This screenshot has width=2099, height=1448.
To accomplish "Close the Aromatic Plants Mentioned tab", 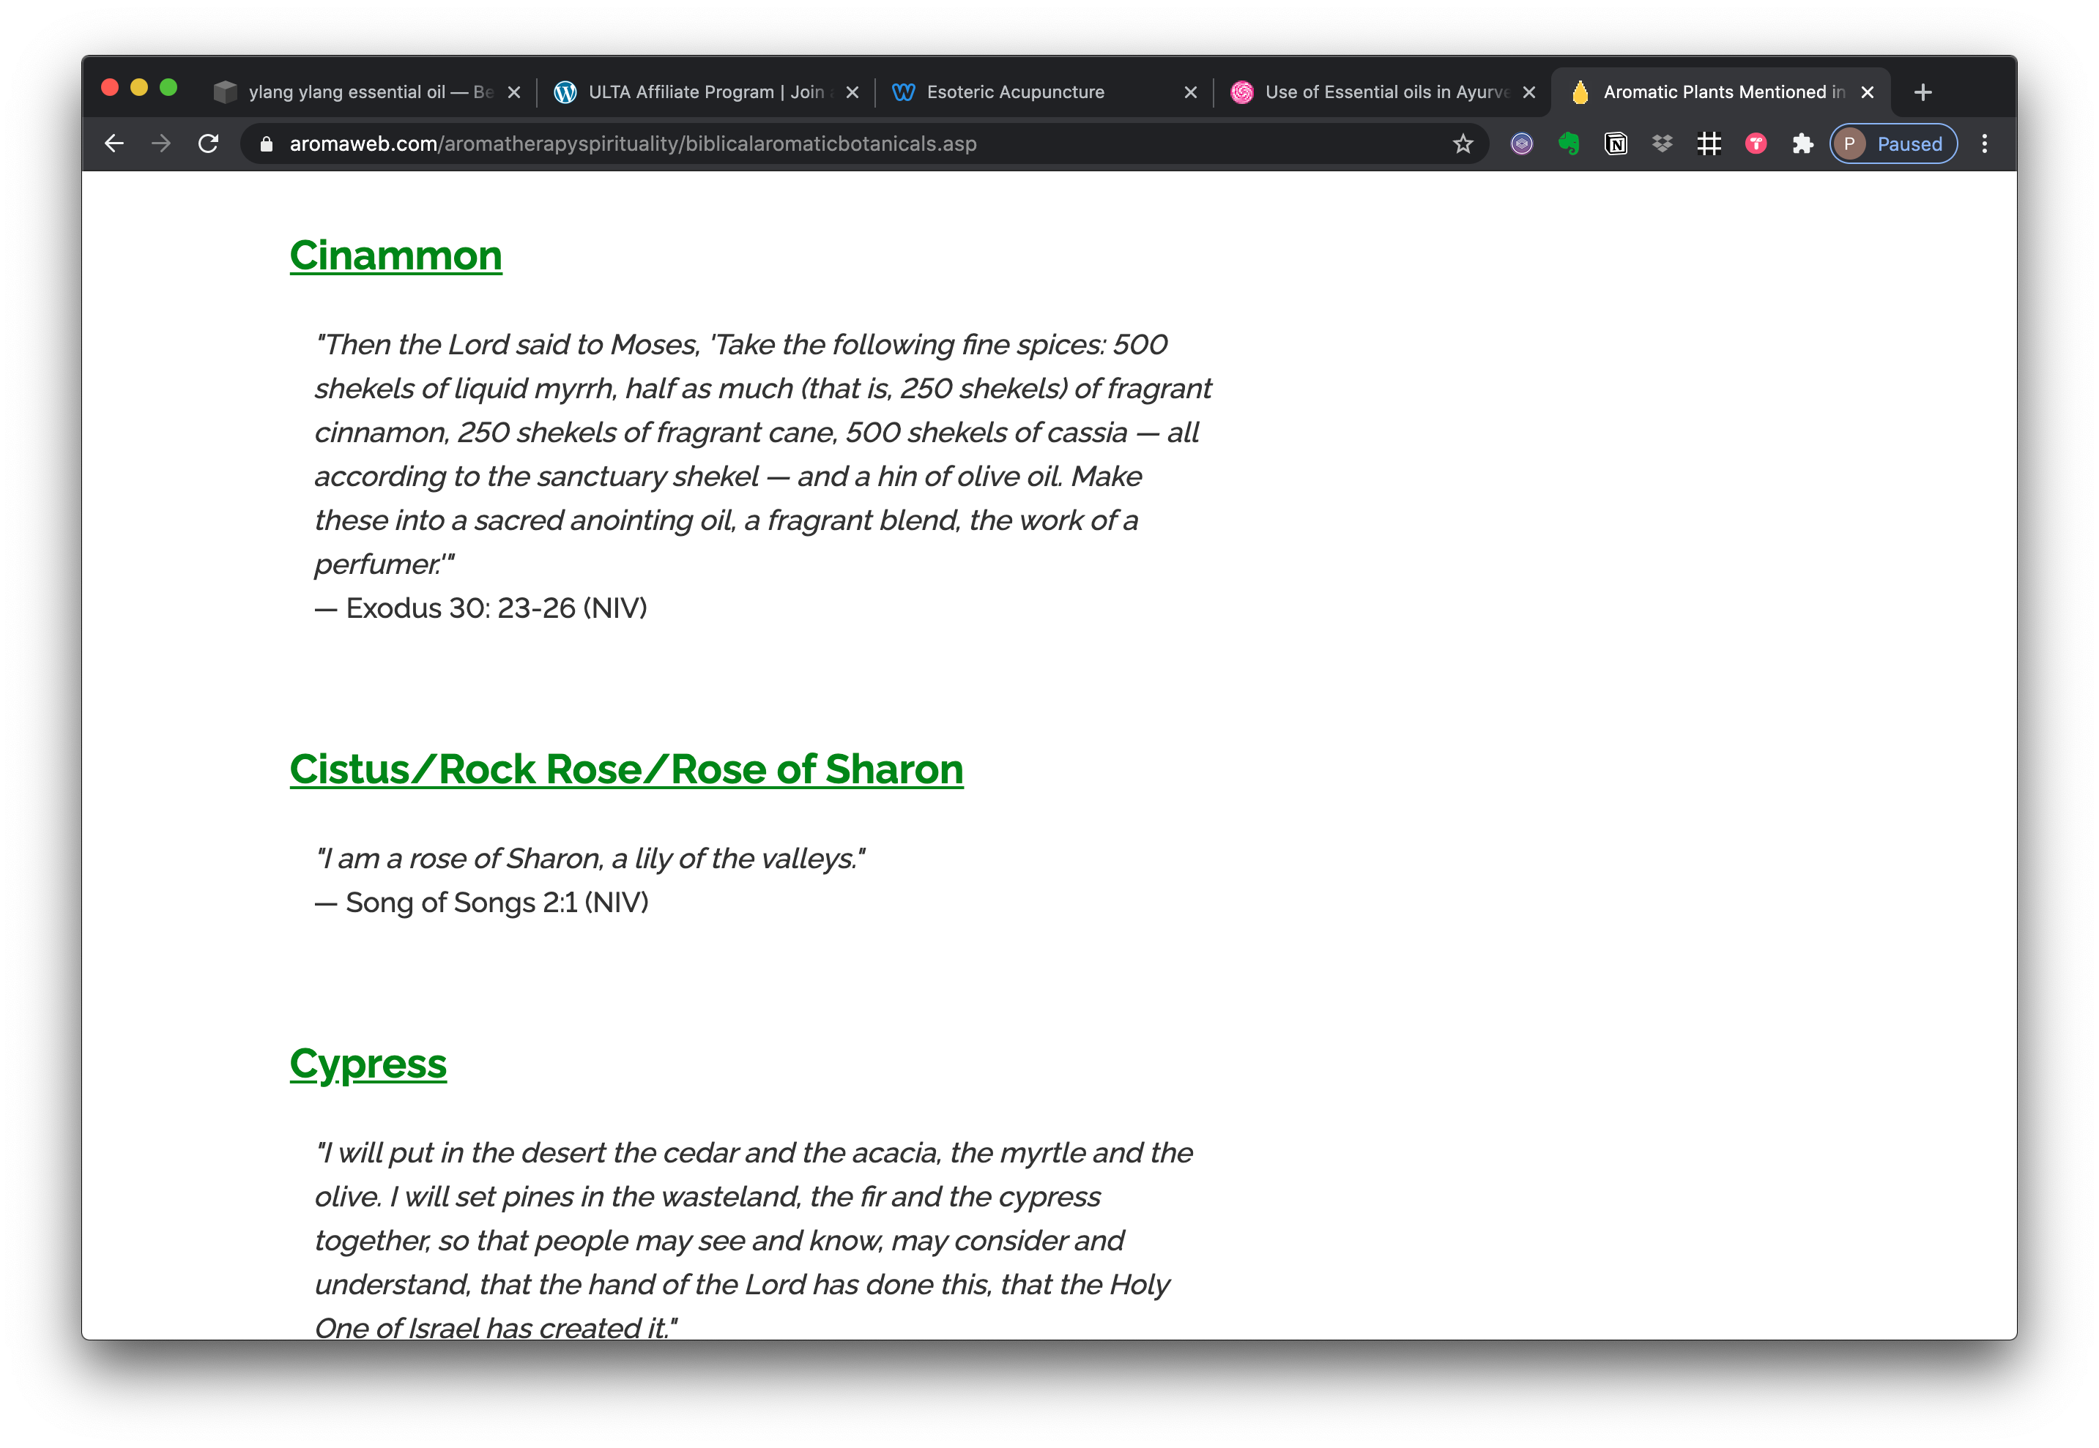I will point(1868,92).
